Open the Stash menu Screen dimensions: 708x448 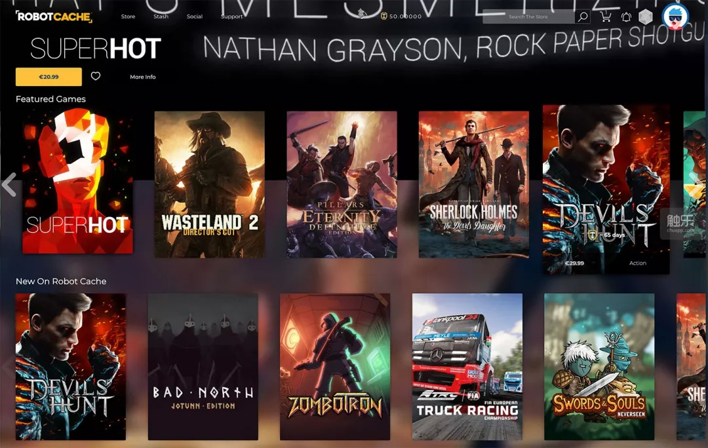coord(161,16)
